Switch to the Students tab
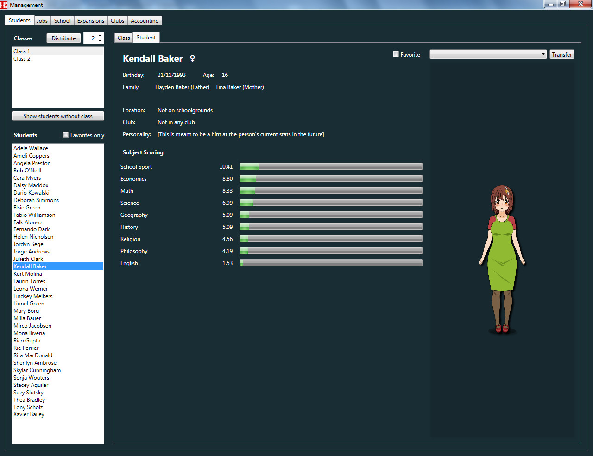 pos(19,20)
